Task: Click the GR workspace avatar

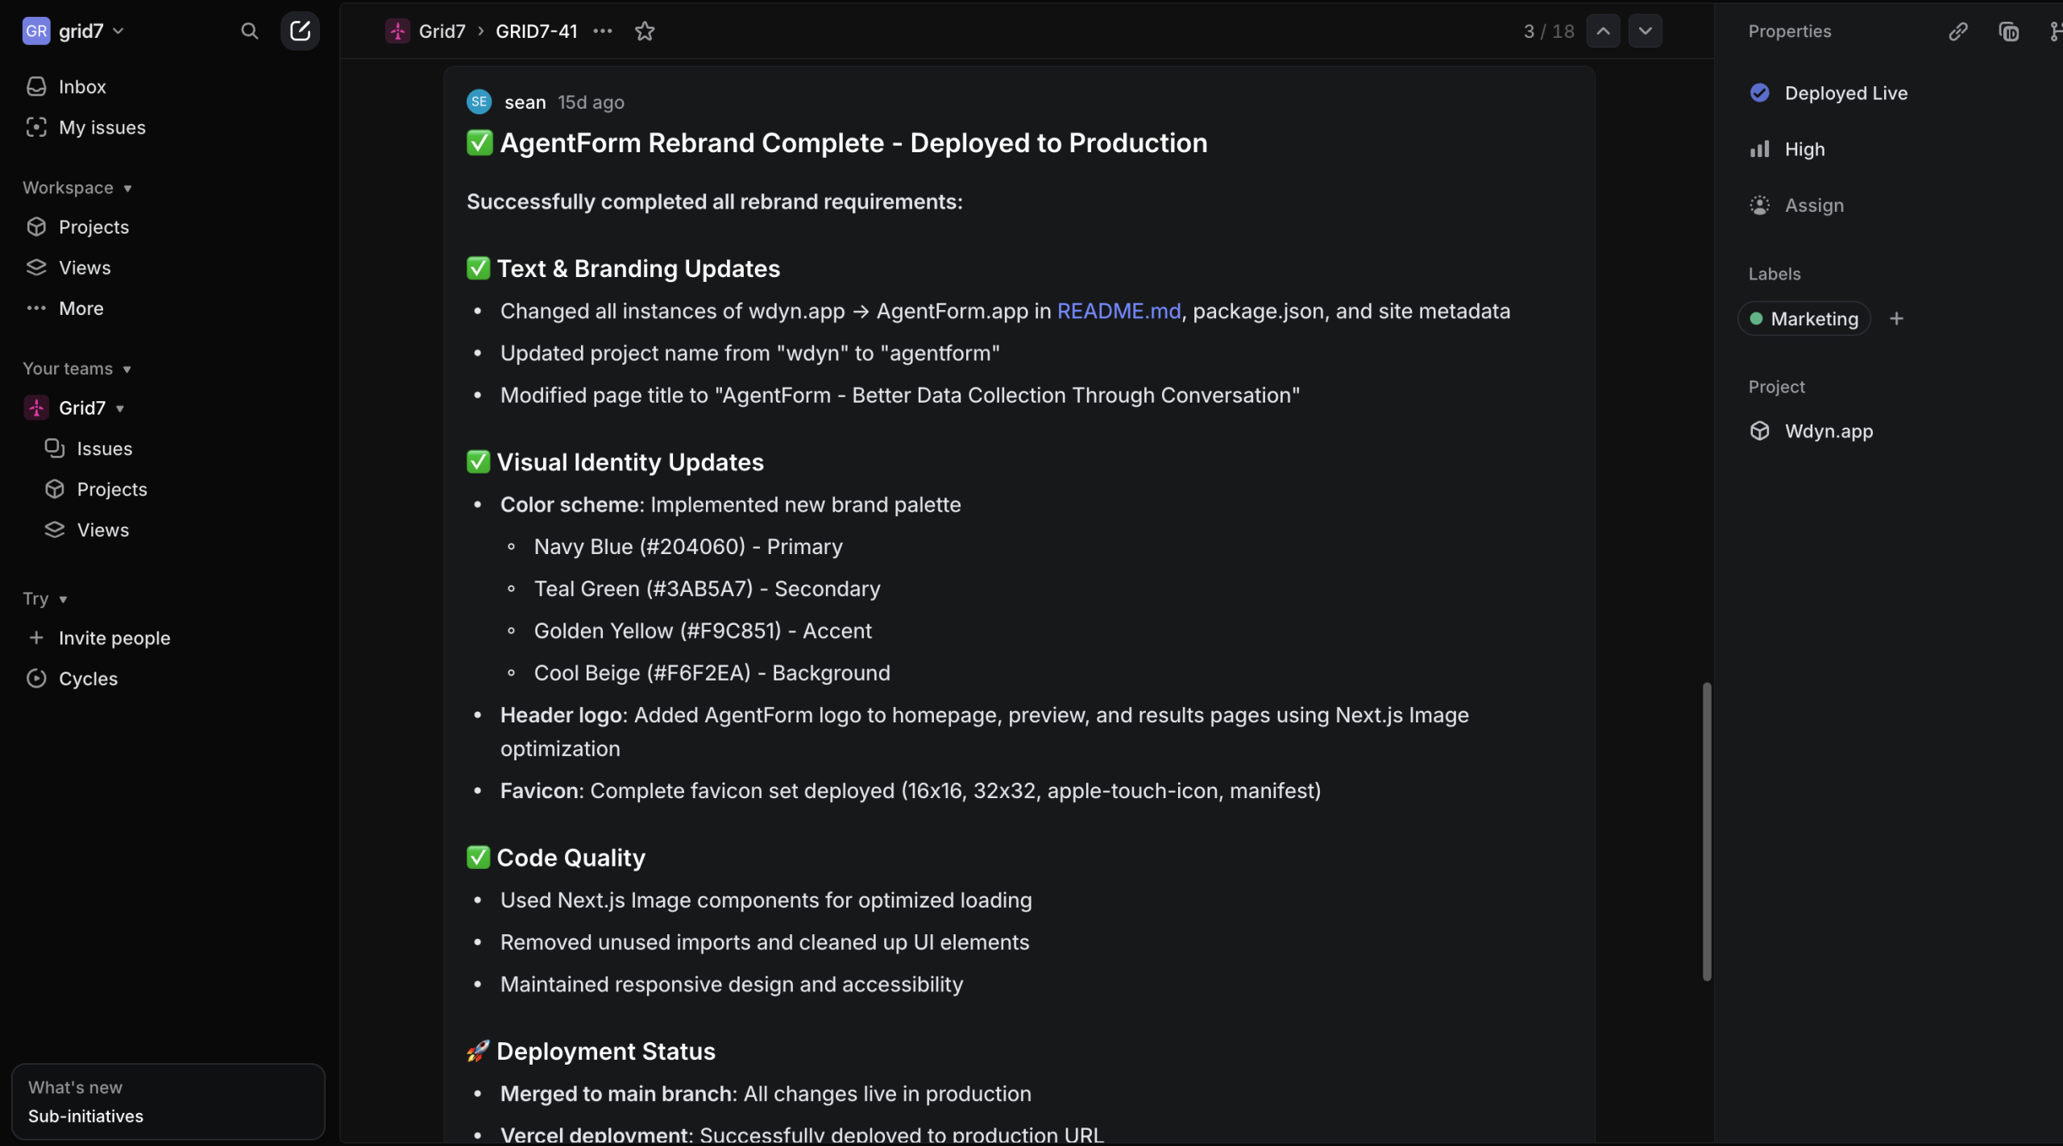Action: click(36, 31)
